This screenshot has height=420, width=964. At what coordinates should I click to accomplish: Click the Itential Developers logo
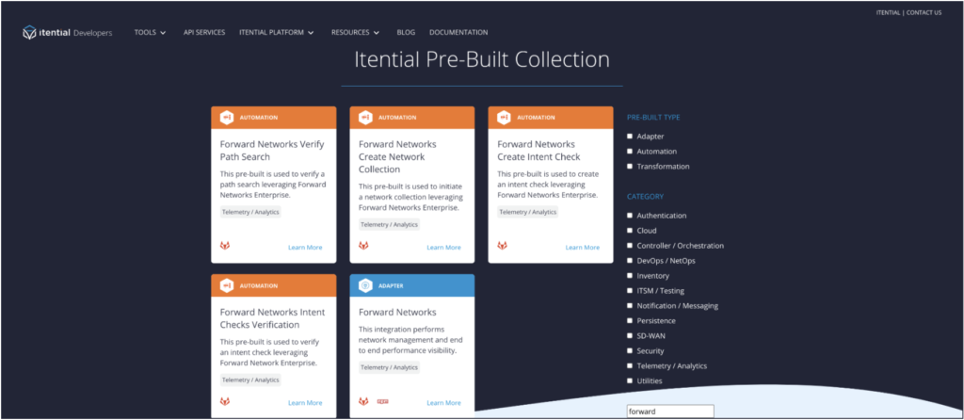click(67, 33)
